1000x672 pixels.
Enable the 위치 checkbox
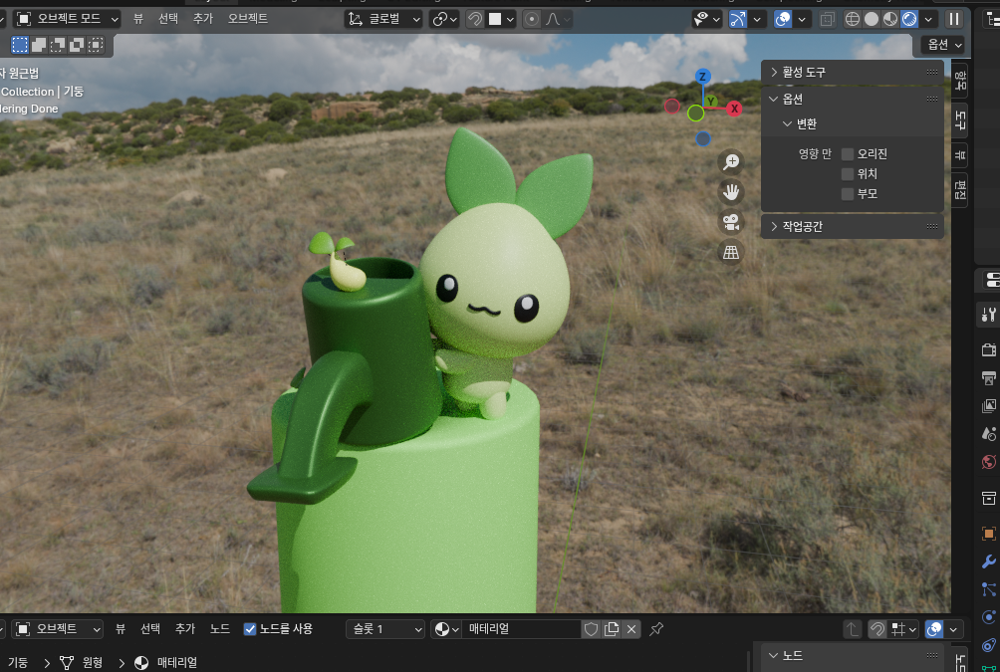848,174
